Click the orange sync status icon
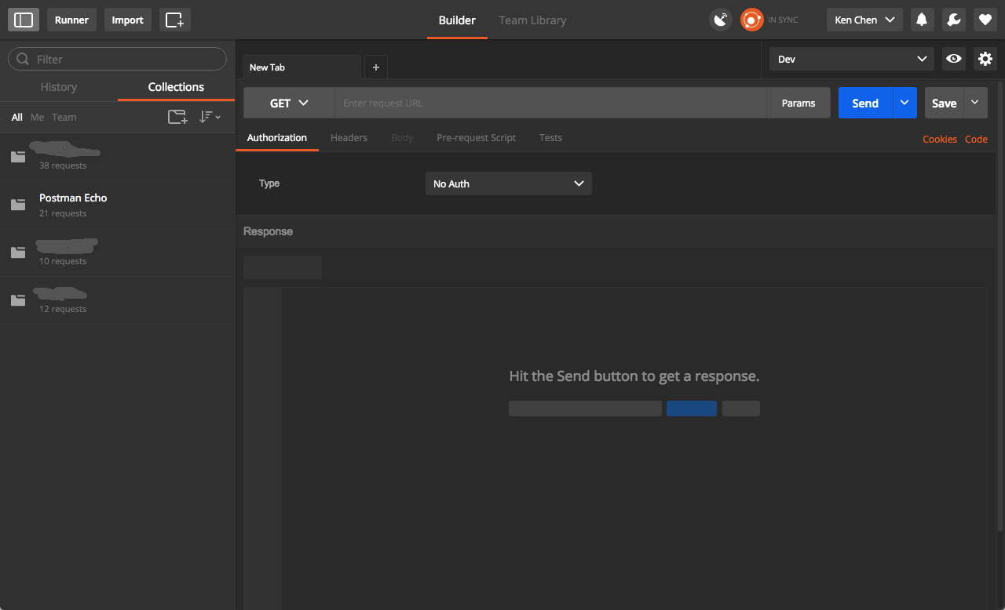This screenshot has width=1005, height=610. (x=752, y=20)
